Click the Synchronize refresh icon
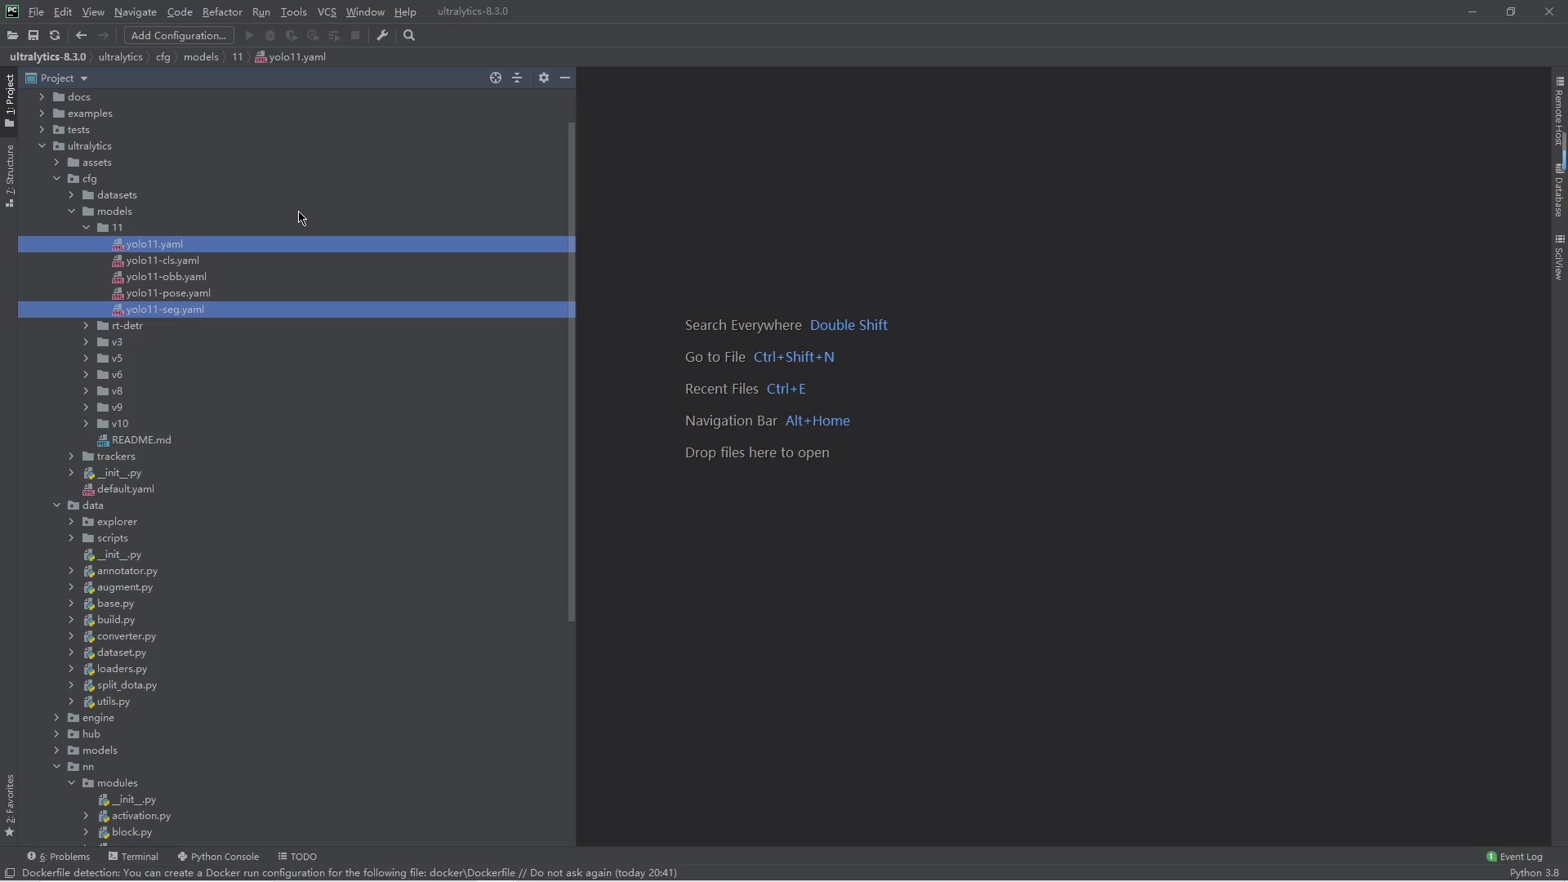 click(x=55, y=36)
